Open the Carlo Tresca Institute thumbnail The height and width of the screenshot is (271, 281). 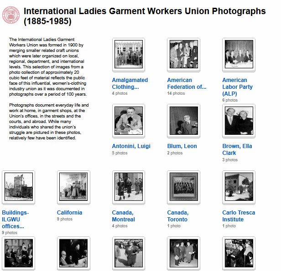239,187
